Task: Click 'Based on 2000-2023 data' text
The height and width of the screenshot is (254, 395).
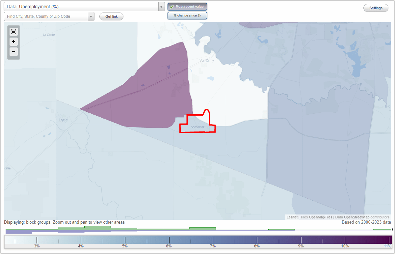Action: 366,222
